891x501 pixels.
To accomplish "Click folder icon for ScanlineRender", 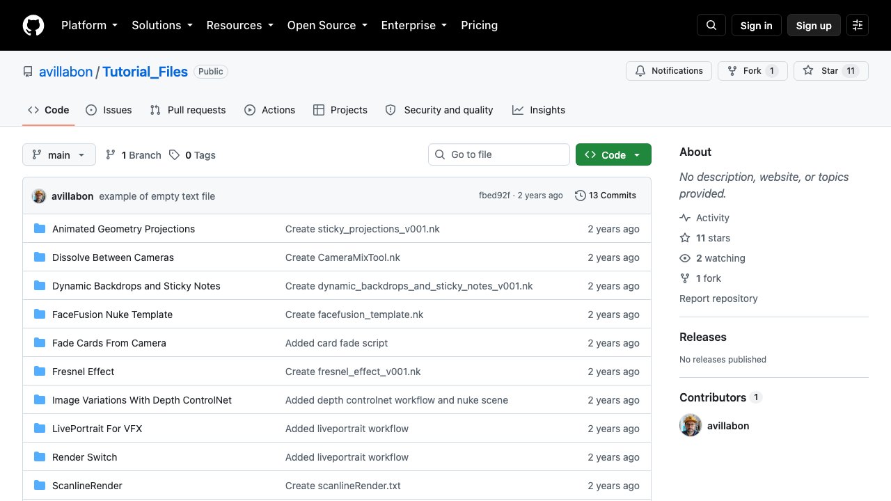I will pos(40,486).
